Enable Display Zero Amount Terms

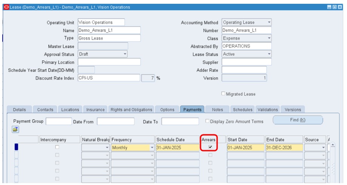(207, 121)
